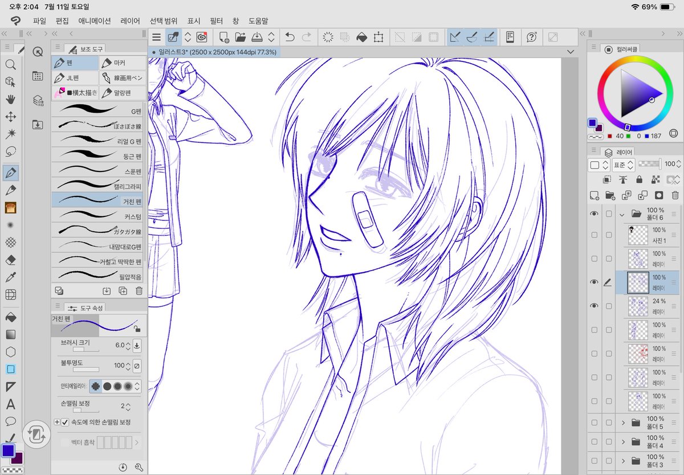Click the Fill icon in command bar

click(x=361, y=37)
